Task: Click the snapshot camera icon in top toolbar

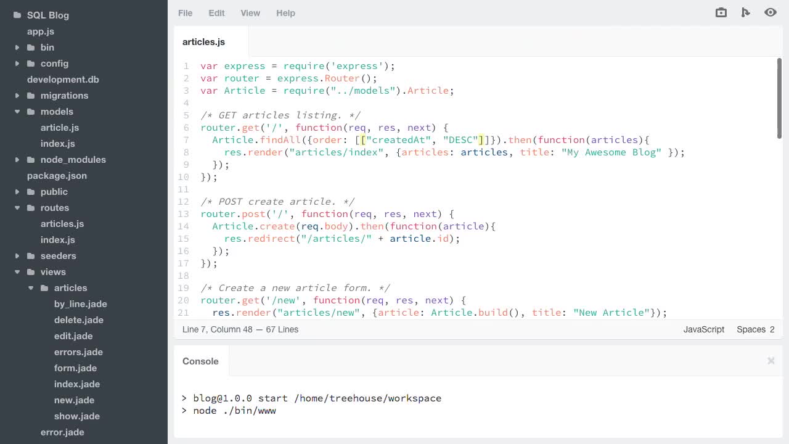Action: (721, 12)
